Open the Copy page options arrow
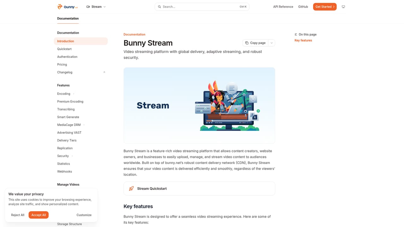404x227 pixels. pyautogui.click(x=271, y=43)
